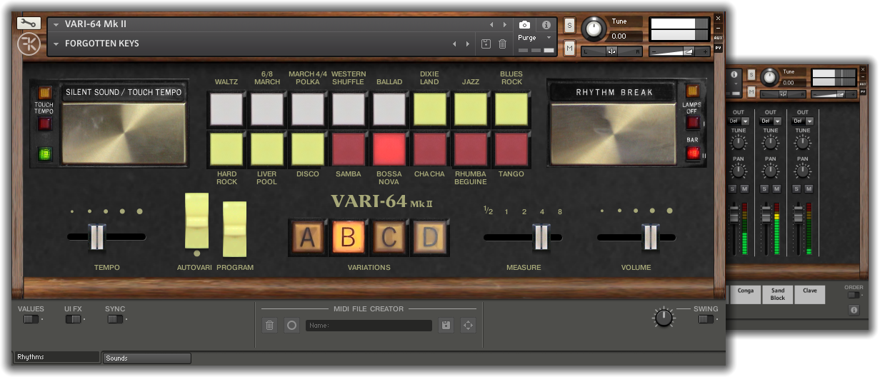Select the 6/8 March rhythm pad

click(267, 109)
